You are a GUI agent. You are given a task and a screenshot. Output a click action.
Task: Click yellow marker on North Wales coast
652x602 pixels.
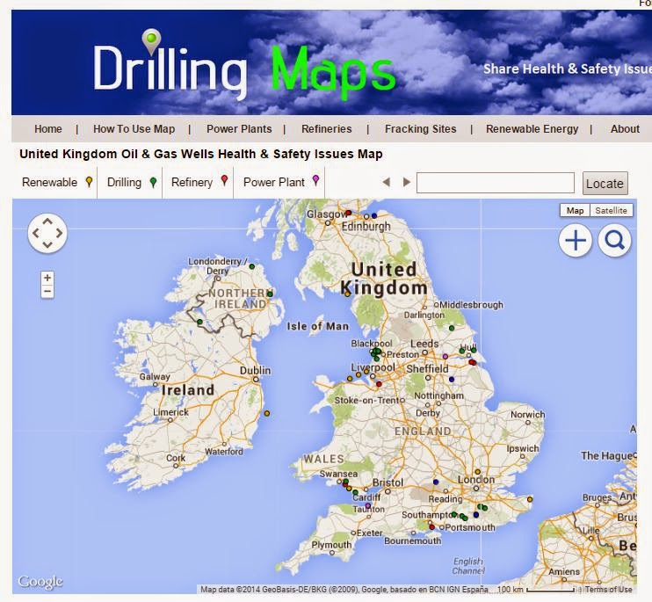(x=350, y=379)
